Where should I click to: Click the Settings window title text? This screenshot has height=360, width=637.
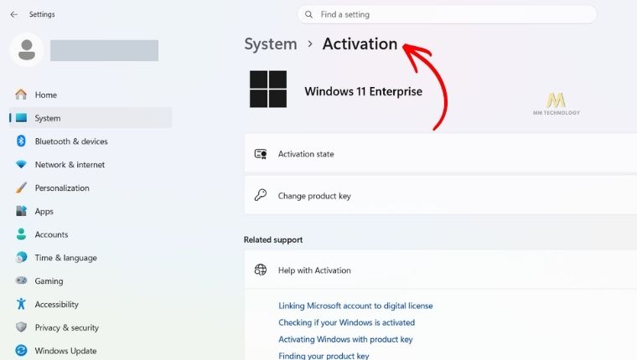(42, 14)
